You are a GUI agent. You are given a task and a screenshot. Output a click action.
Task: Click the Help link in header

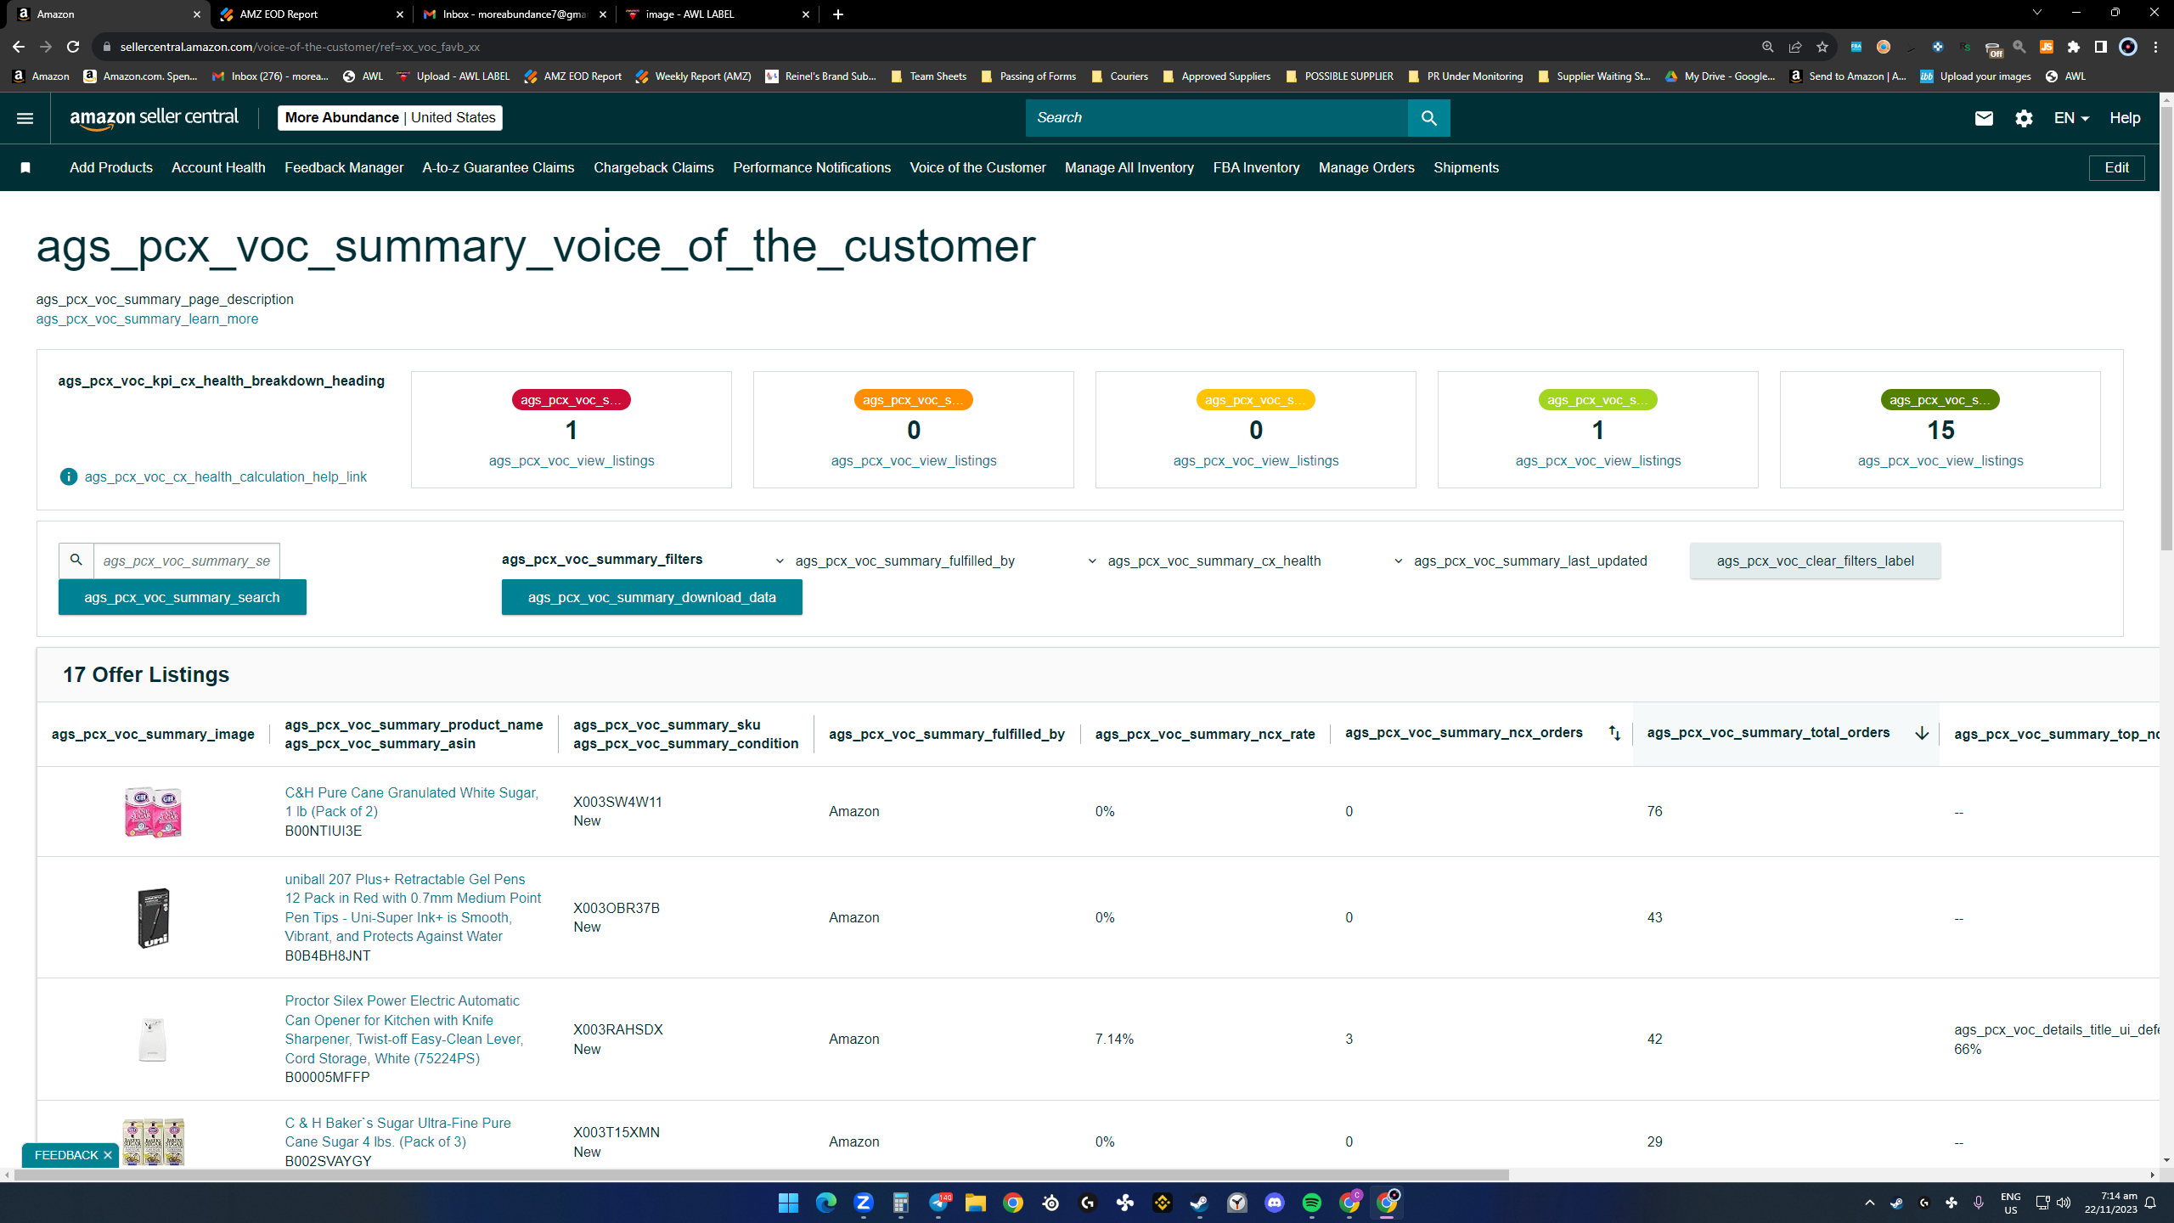(2125, 118)
